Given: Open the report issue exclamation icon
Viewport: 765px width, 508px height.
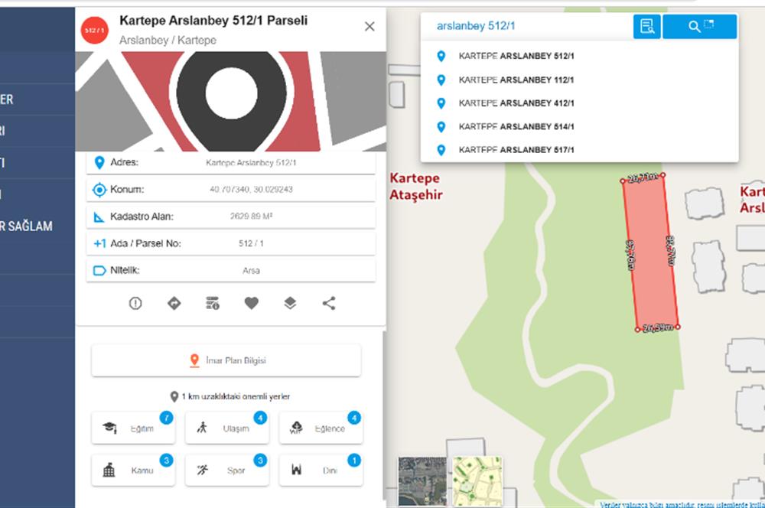Looking at the screenshot, I should pyautogui.click(x=135, y=303).
